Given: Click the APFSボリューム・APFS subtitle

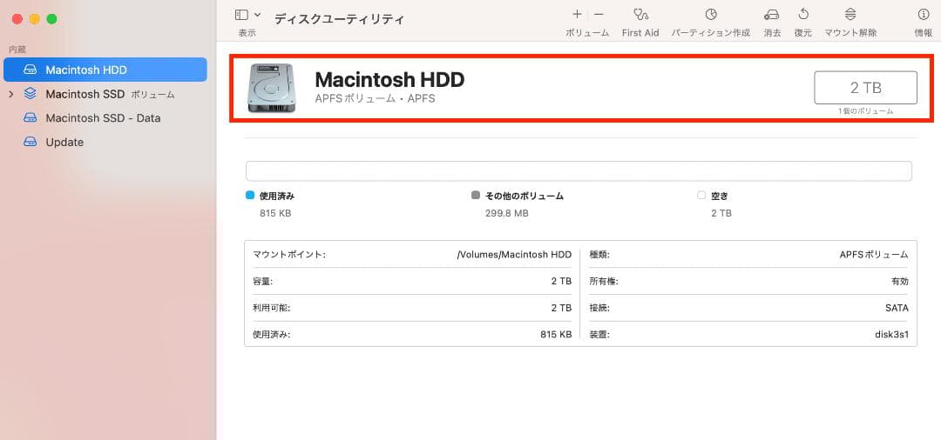Looking at the screenshot, I should point(375,99).
